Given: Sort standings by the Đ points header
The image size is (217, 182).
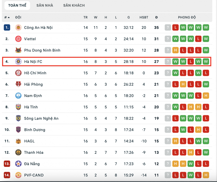Looking at the screenshot, I should coord(156,17).
